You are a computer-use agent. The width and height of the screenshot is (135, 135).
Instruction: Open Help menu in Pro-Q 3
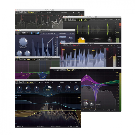110,70
